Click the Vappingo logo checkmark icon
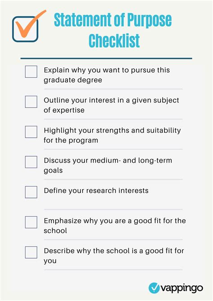This screenshot has width=213, height=301. (x=154, y=288)
